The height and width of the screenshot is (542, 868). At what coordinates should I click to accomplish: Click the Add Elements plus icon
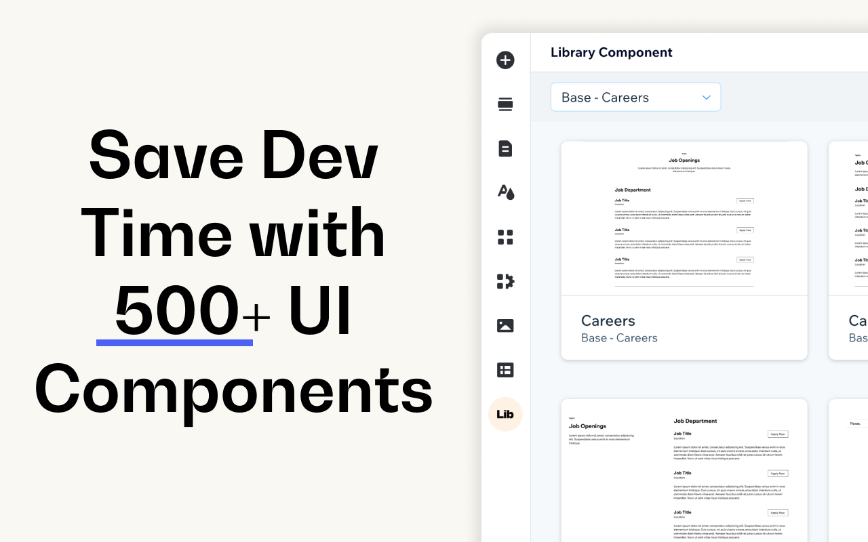[505, 60]
